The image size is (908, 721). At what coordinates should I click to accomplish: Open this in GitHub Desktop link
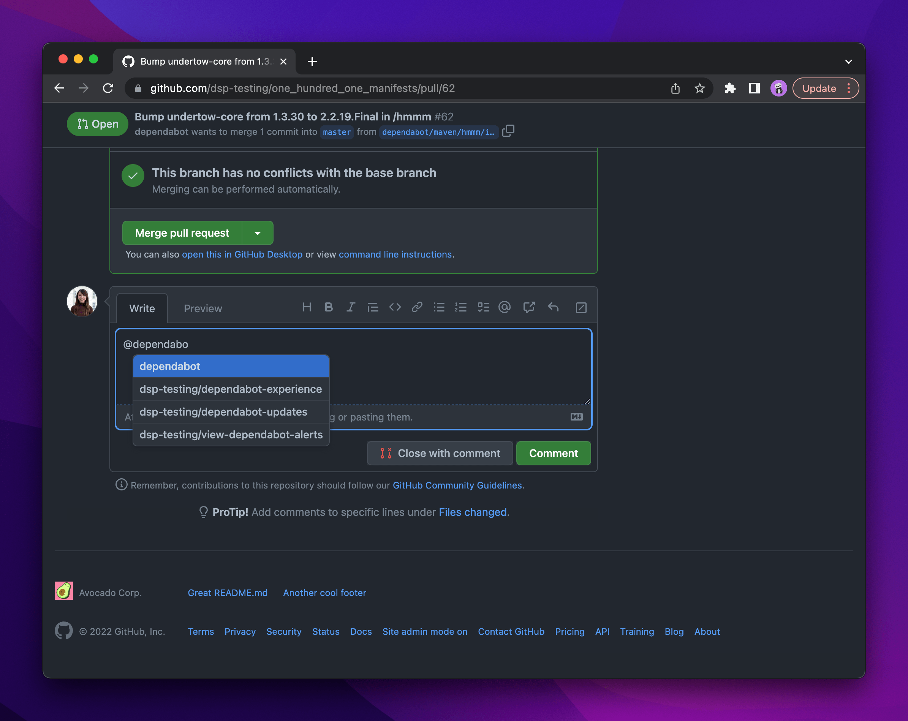(242, 255)
